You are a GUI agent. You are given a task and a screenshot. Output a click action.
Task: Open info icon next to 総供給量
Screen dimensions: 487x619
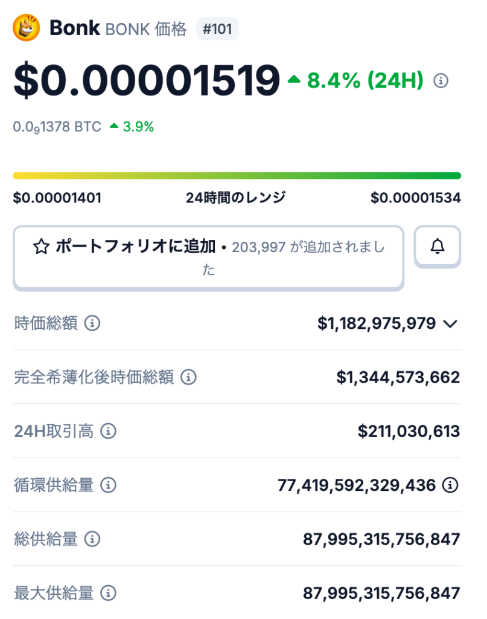pos(92,539)
